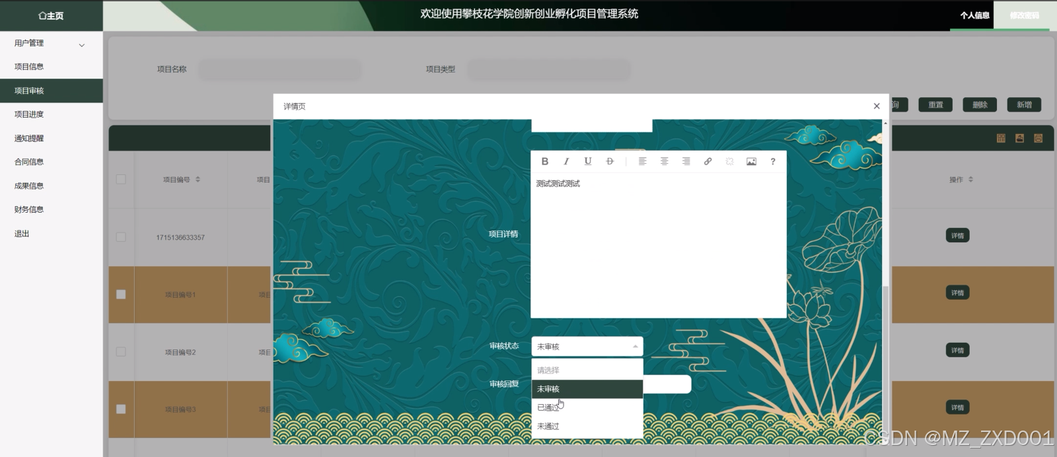The height and width of the screenshot is (457, 1057).
Task: Click the 删除 button
Action: click(x=980, y=104)
